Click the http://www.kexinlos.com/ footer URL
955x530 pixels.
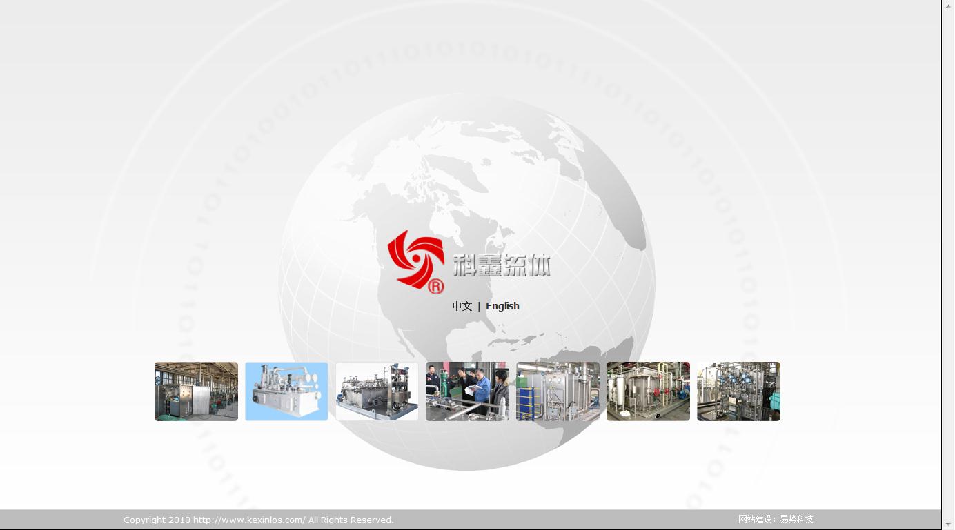point(249,520)
